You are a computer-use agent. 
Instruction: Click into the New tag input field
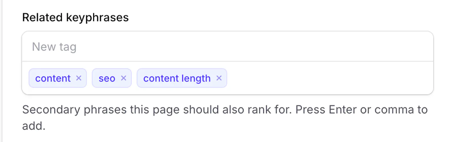227,47
